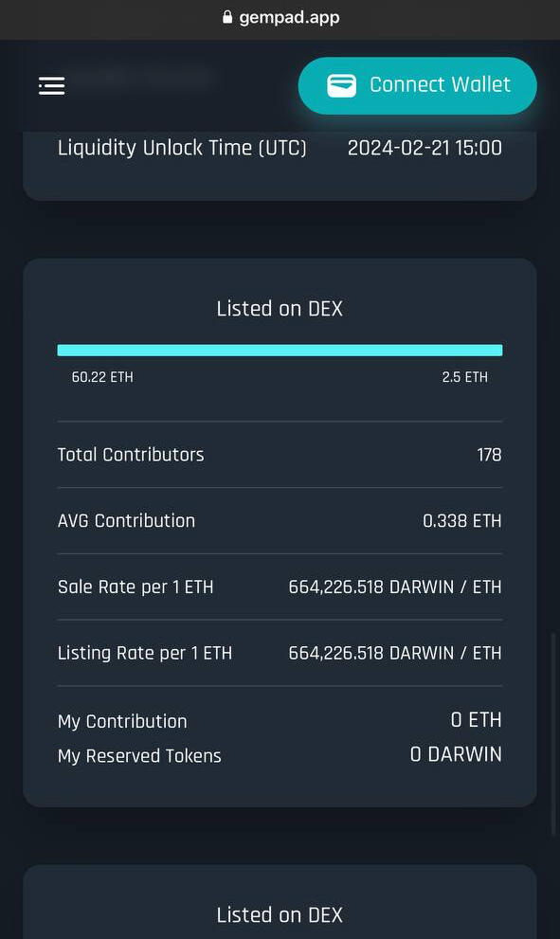Click the Total Contributors row
The width and height of the screenshot is (560, 939).
(280, 455)
